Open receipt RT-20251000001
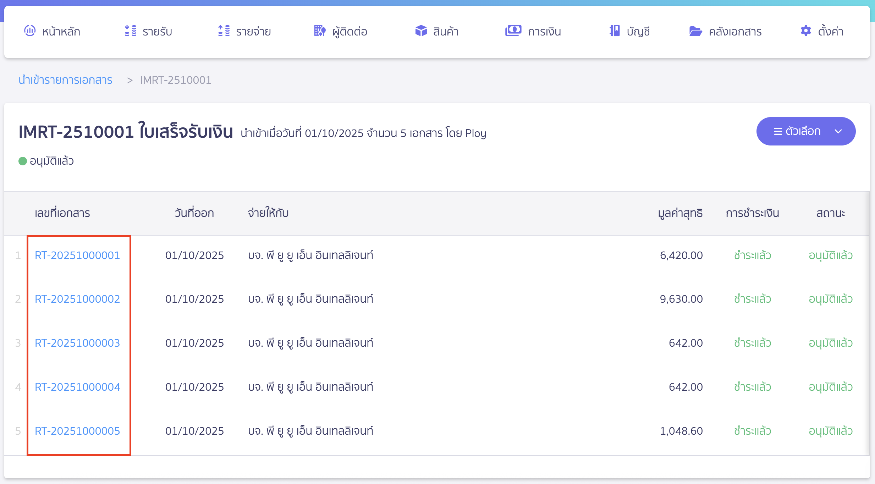The height and width of the screenshot is (484, 875). tap(77, 255)
